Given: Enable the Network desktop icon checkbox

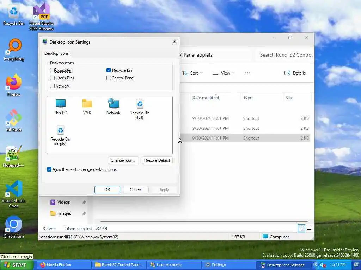Looking at the screenshot, I should pos(52,86).
